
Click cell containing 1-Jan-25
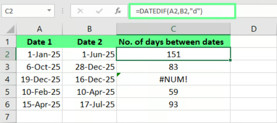39,54
